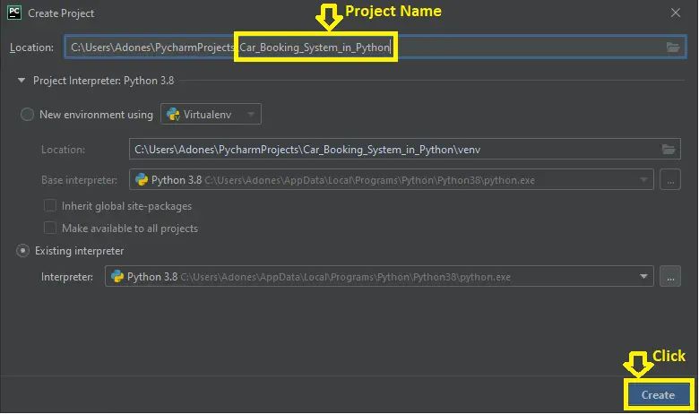This screenshot has width=699, height=414.
Task: Click Python icon in existing Interpreter field
Action: pos(117,276)
